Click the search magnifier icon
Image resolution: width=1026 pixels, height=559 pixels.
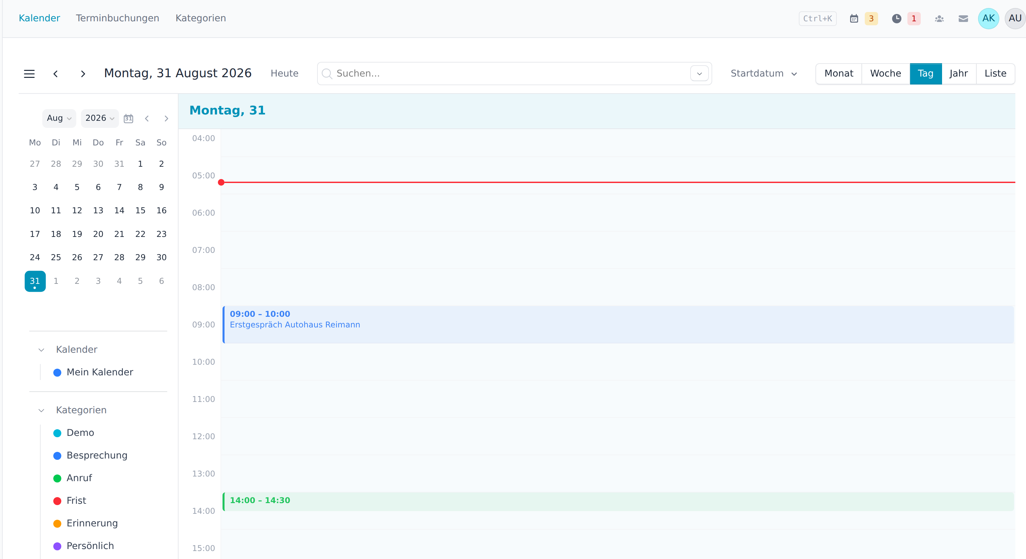pos(326,74)
